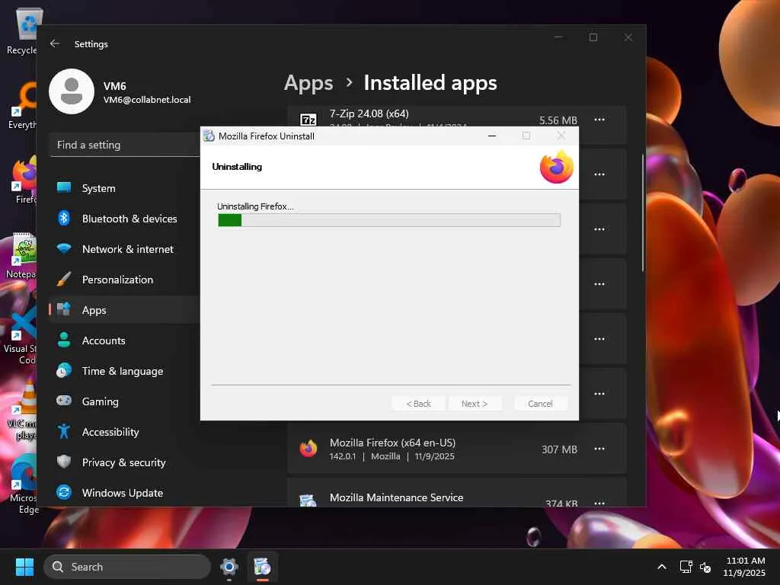Open Gaming settings
The image size is (780, 585).
click(x=124, y=401)
